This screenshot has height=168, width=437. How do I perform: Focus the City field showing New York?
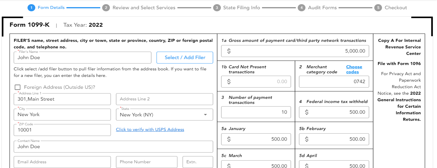click(x=62, y=115)
